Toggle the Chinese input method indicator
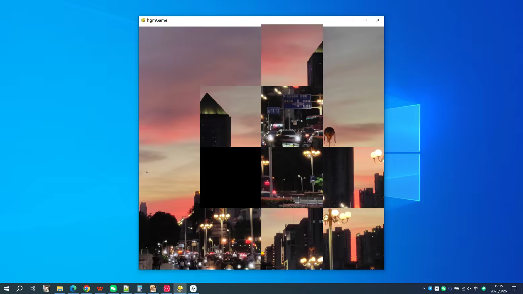Image resolution: width=523 pixels, height=294 pixels. (x=476, y=288)
